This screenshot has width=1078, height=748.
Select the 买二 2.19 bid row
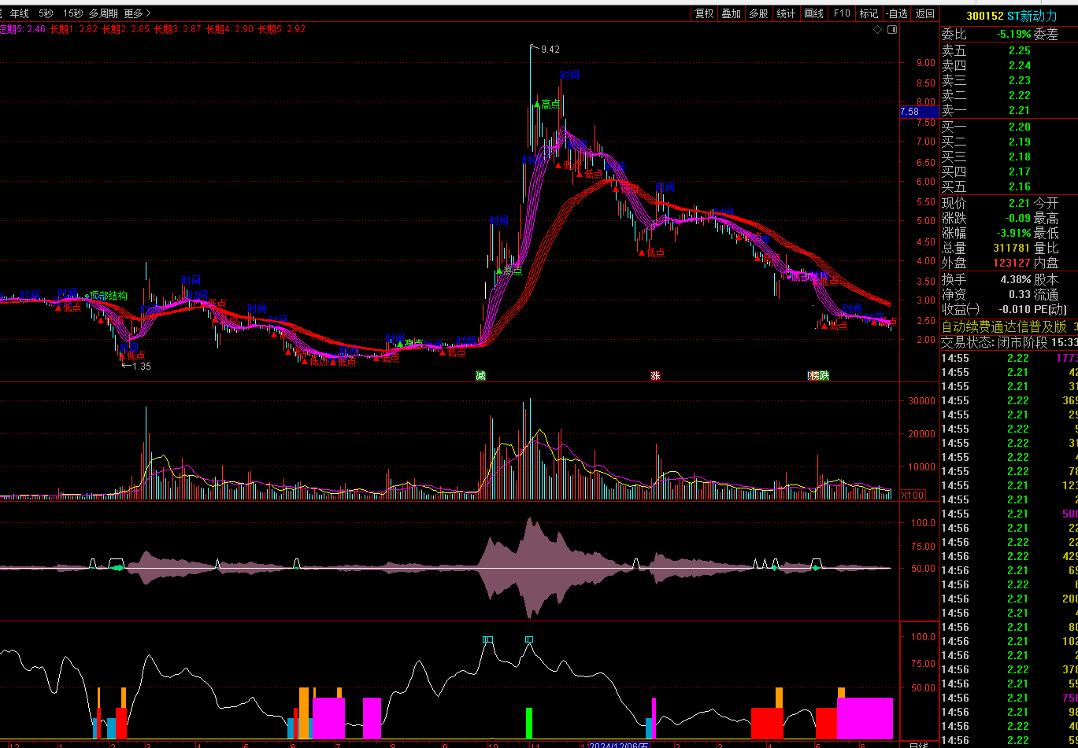(1009, 142)
